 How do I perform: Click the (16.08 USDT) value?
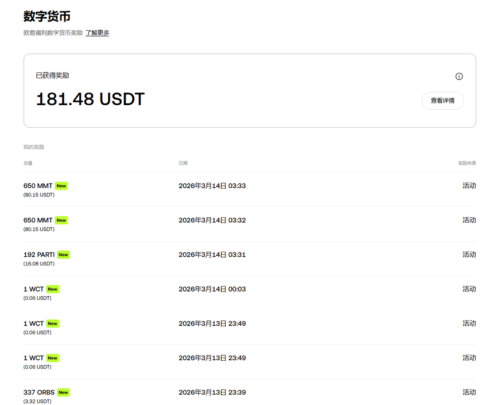[39, 263]
